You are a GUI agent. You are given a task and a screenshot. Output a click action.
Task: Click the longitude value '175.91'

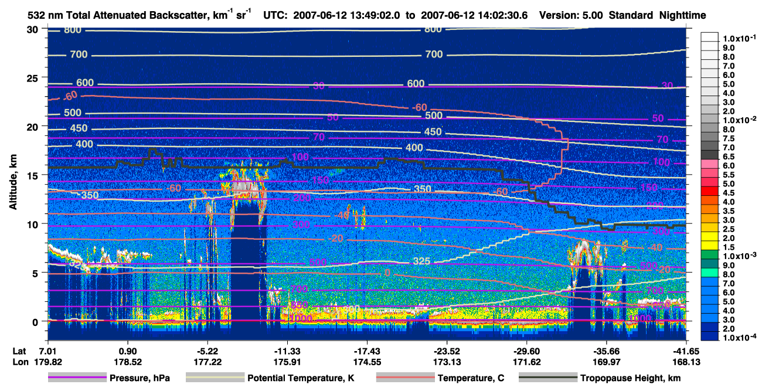287,362
